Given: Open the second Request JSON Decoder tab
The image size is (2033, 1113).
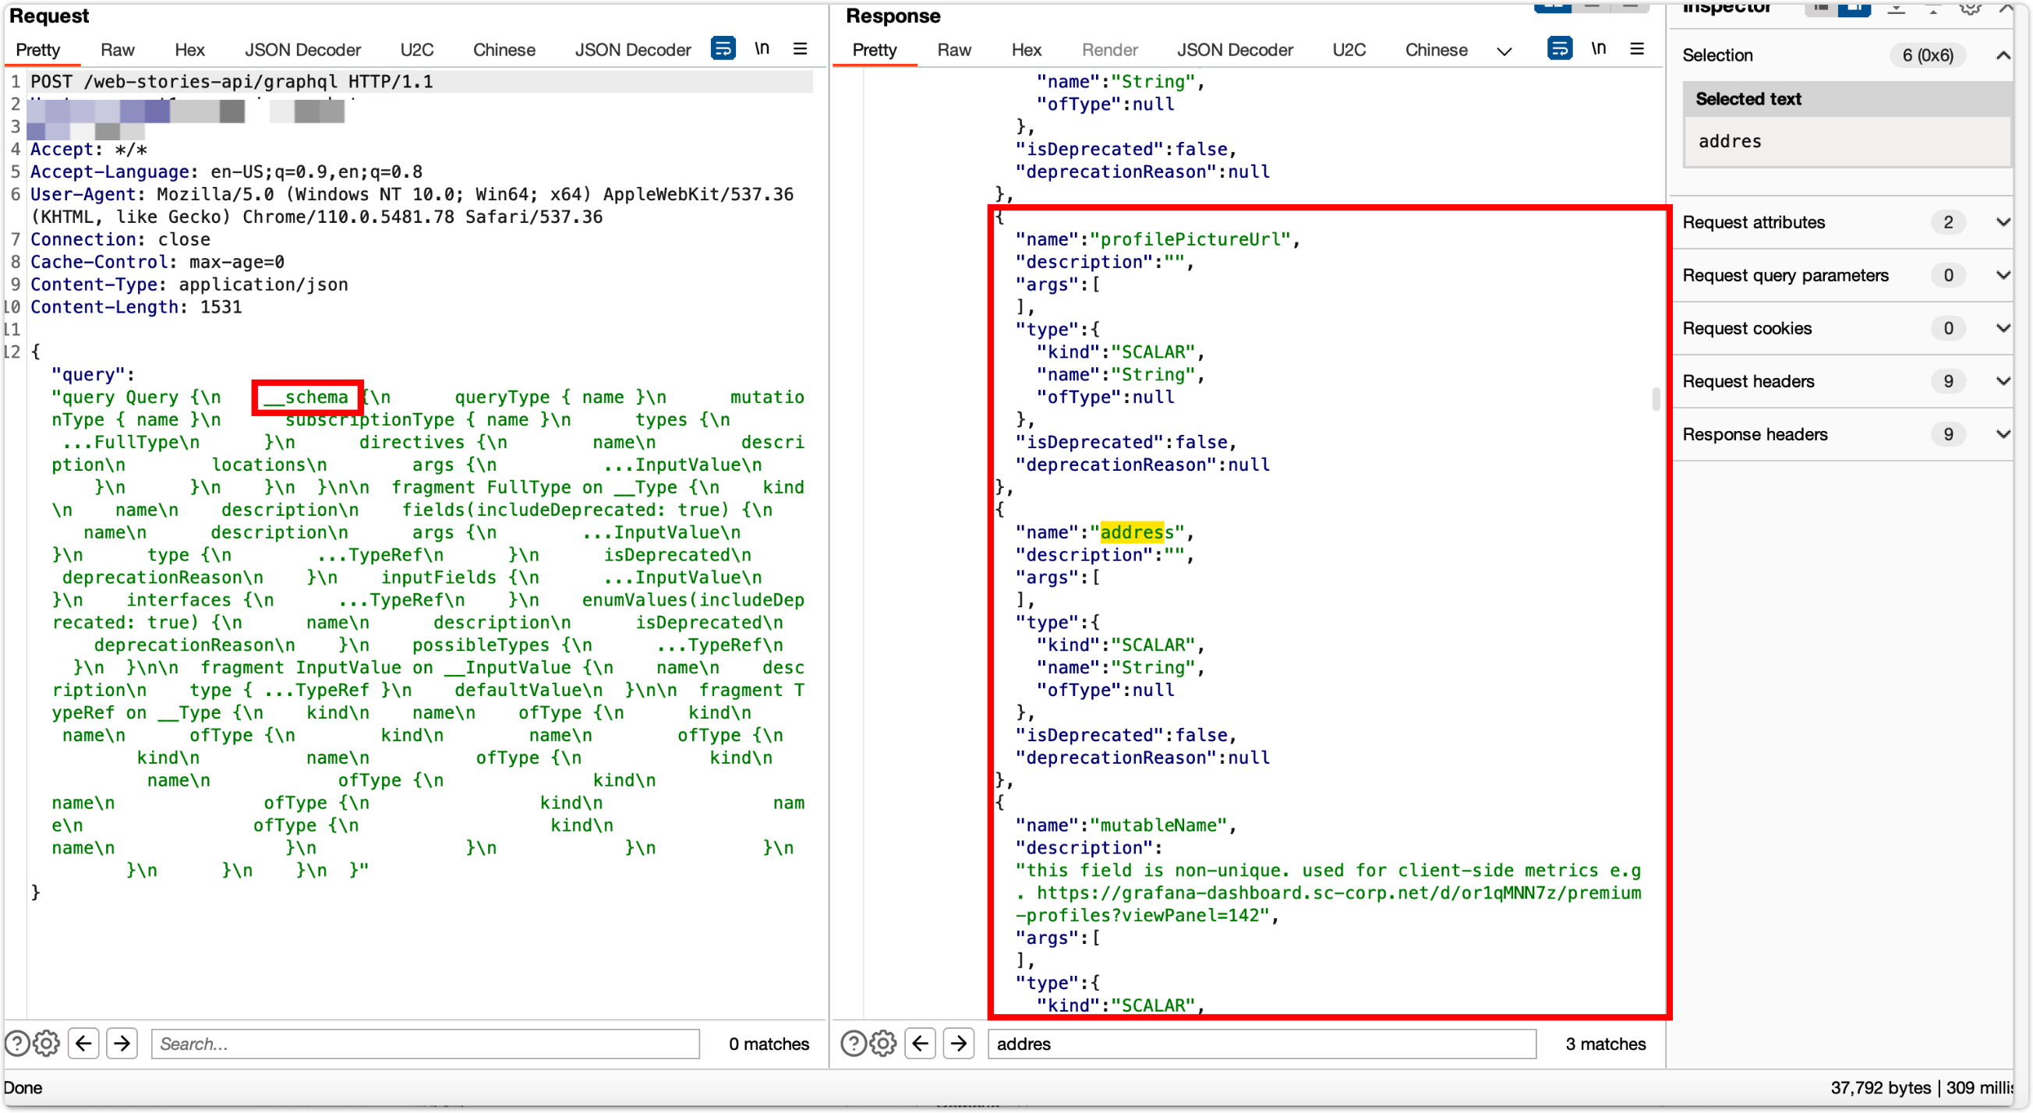Looking at the screenshot, I should pyautogui.click(x=632, y=50).
